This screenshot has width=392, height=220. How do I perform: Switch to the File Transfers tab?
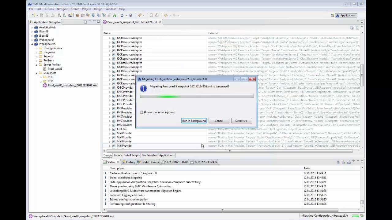point(149,155)
